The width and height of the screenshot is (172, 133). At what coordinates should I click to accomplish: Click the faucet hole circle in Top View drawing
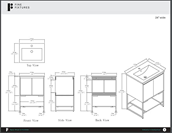coord(32,46)
